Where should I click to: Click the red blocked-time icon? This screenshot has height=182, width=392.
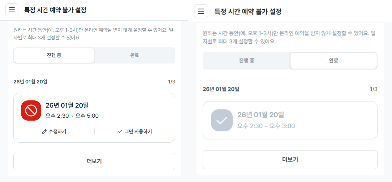tap(31, 110)
